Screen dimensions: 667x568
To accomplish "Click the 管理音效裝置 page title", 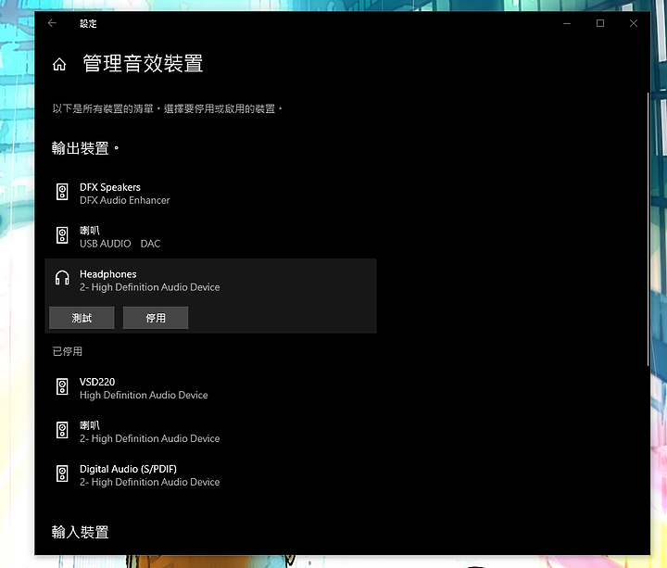I will click(x=143, y=63).
